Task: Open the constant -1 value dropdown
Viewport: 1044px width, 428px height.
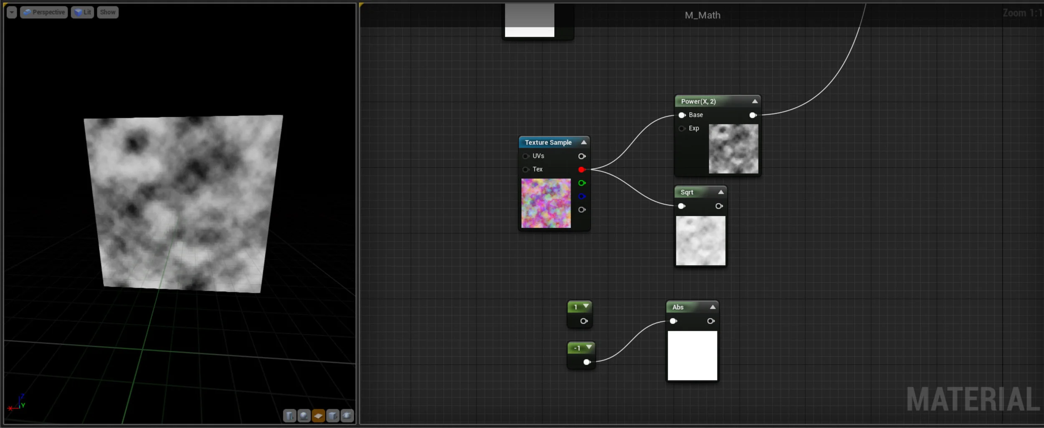Action: pos(589,347)
